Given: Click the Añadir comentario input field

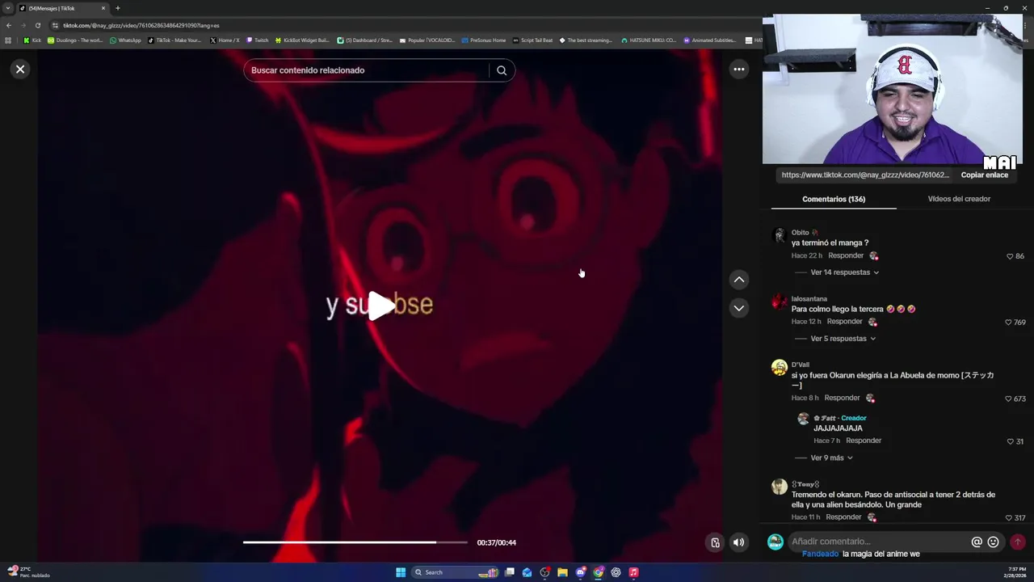Looking at the screenshot, I should pyautogui.click(x=879, y=542).
